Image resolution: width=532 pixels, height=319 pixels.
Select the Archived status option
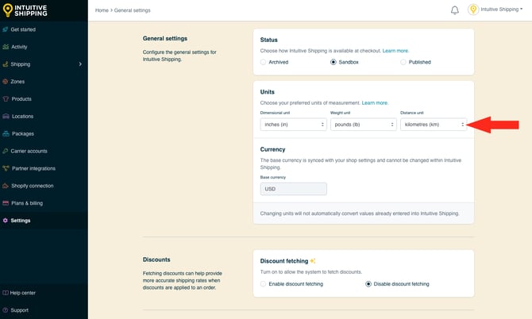pos(264,62)
